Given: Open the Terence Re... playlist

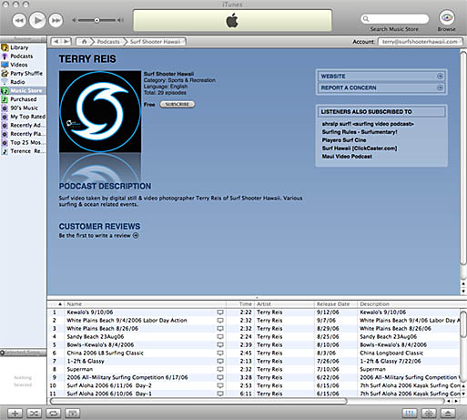Looking at the screenshot, I should (23, 151).
